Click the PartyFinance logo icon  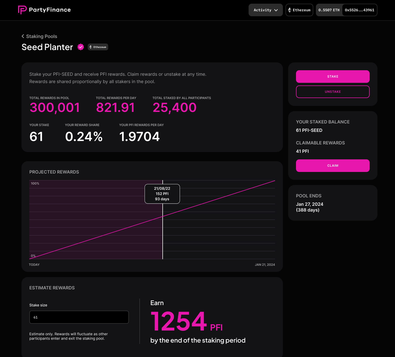(x=22, y=10)
